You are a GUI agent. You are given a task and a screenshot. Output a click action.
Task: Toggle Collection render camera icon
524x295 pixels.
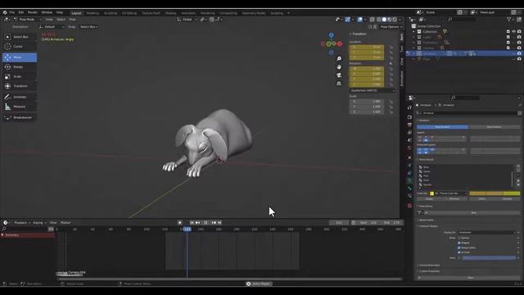(x=519, y=31)
